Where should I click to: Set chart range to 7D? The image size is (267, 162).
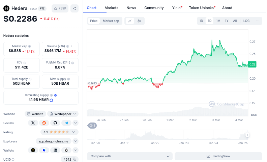coord(209,21)
